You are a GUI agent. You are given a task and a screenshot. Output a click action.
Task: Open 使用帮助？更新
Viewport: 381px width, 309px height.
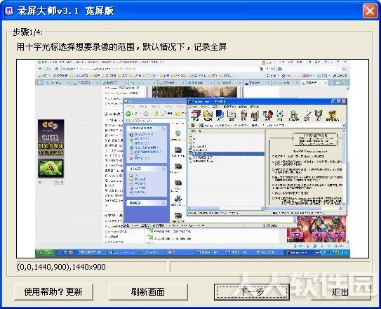click(53, 291)
